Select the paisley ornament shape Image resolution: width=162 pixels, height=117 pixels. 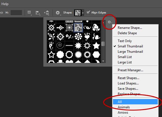click(x=51, y=45)
